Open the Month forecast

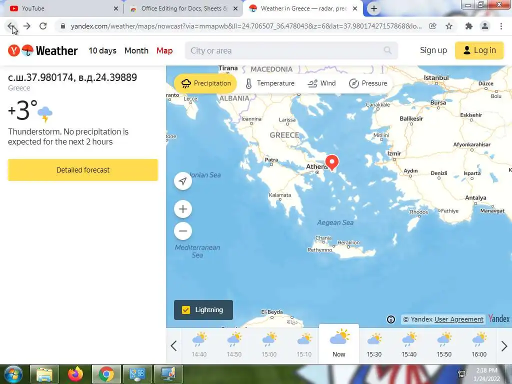tap(136, 50)
